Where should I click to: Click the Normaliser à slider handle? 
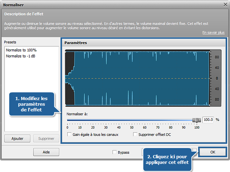coord(197,120)
